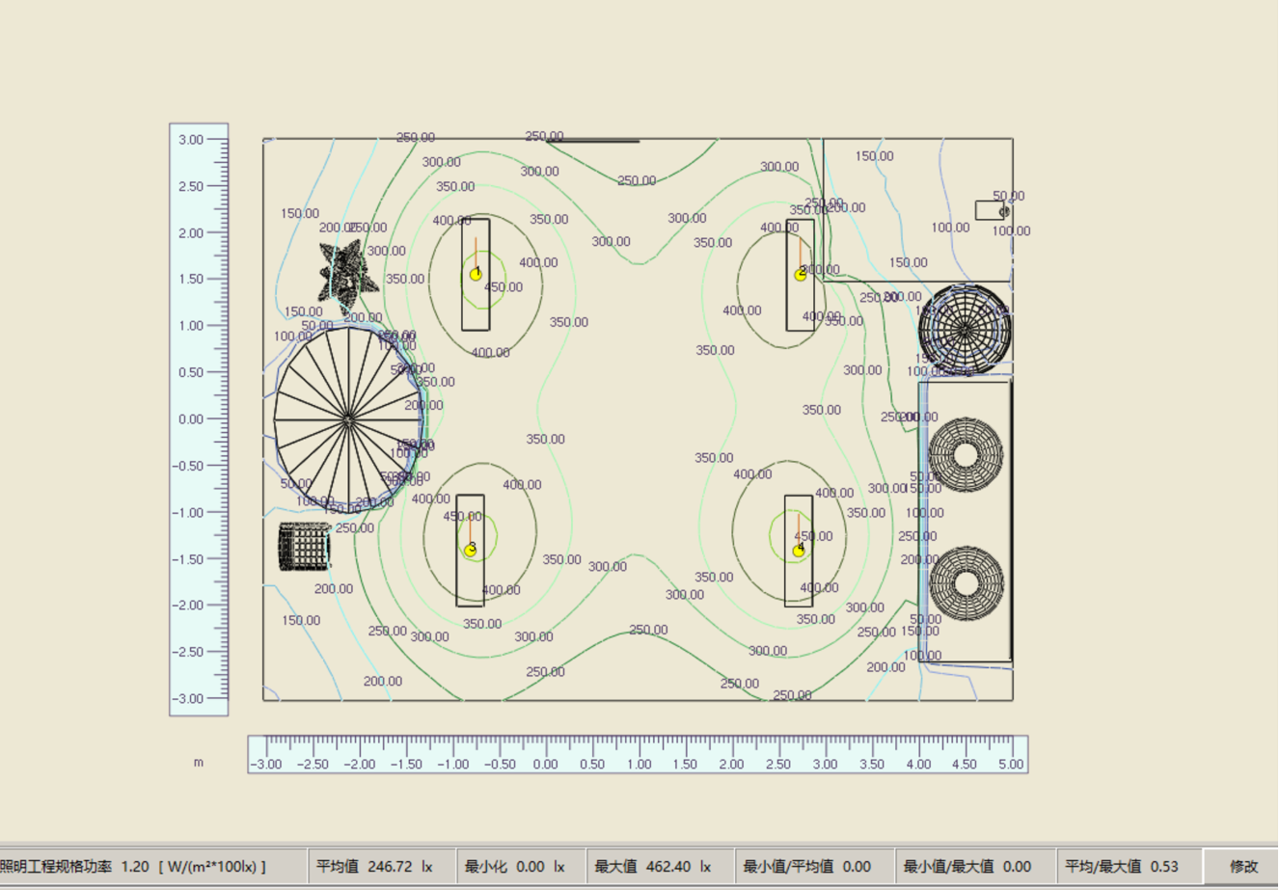Select the upper ring-shaped object in right cabinet
This screenshot has width=1280, height=890.
pyautogui.click(x=966, y=455)
